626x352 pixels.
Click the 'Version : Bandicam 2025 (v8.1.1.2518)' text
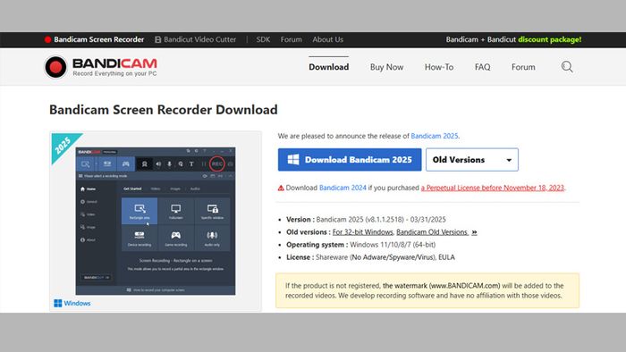(366, 219)
